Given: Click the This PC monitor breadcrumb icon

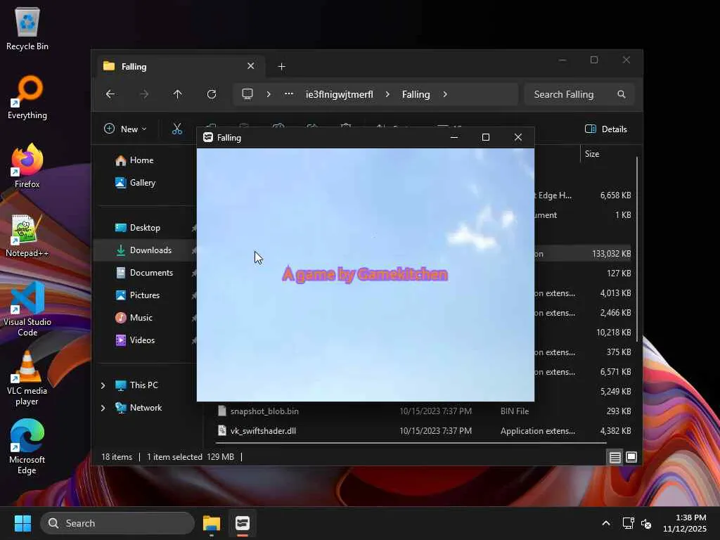Looking at the screenshot, I should 247,94.
